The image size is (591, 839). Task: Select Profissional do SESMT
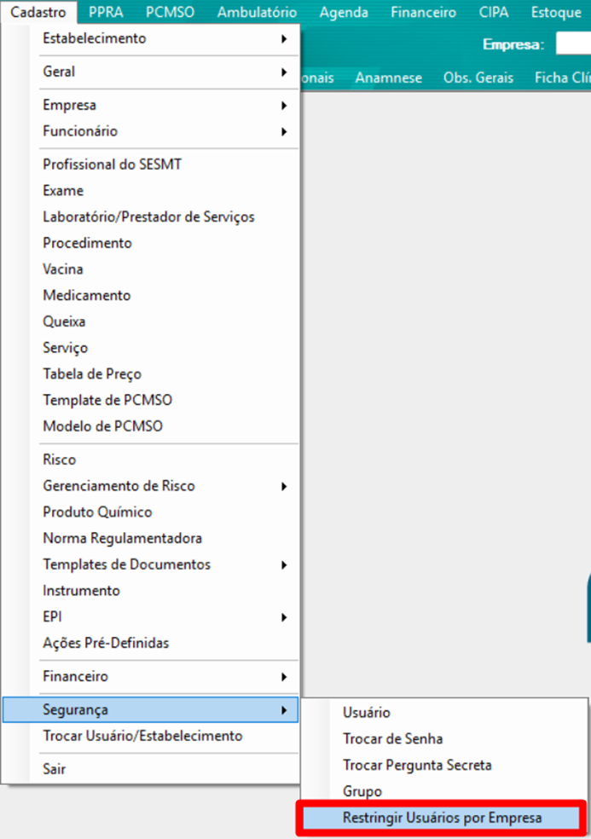pos(150,165)
